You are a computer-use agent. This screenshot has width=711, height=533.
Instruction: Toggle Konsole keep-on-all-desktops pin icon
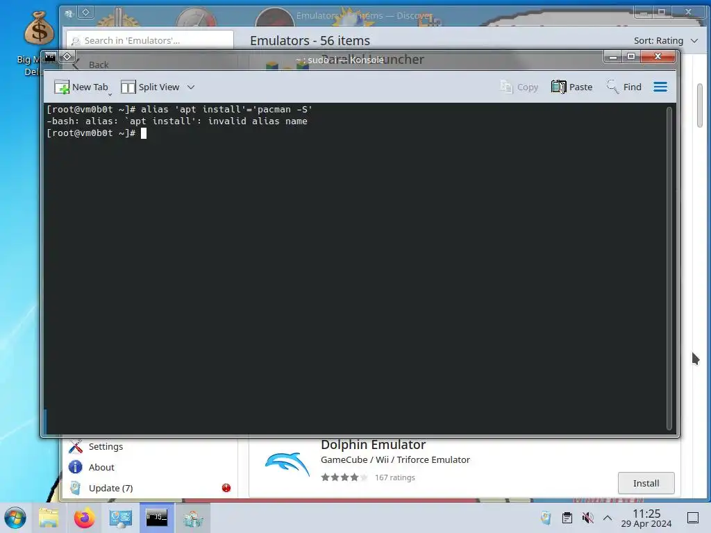(x=67, y=57)
